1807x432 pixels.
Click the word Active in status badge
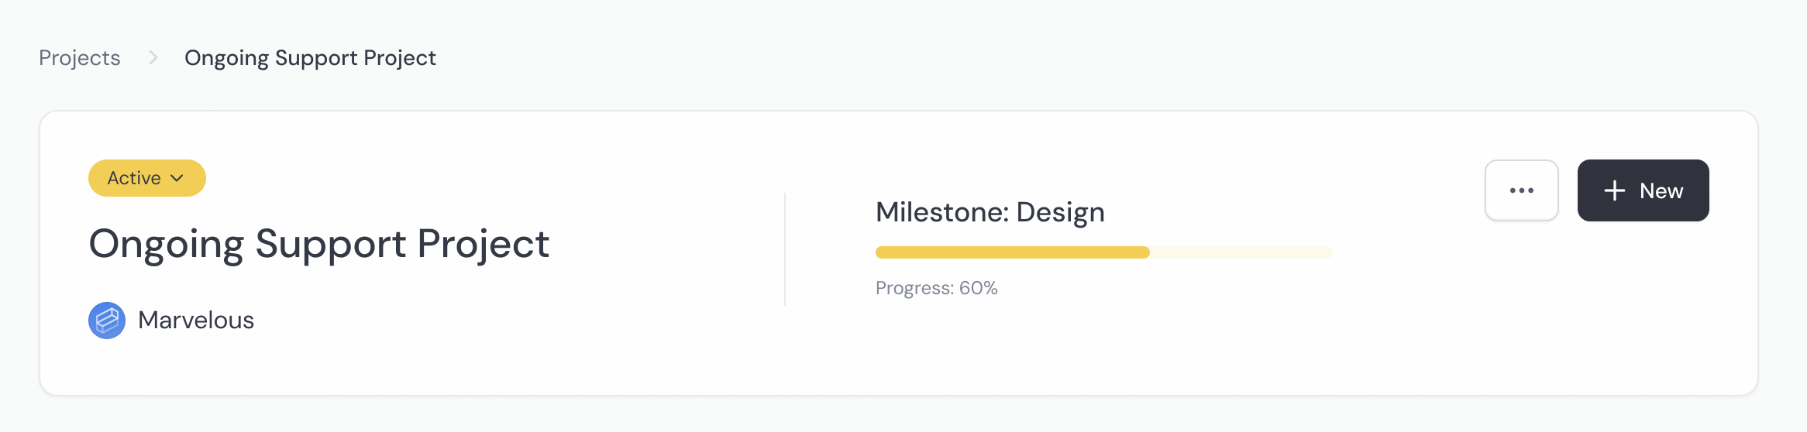pyautogui.click(x=134, y=178)
